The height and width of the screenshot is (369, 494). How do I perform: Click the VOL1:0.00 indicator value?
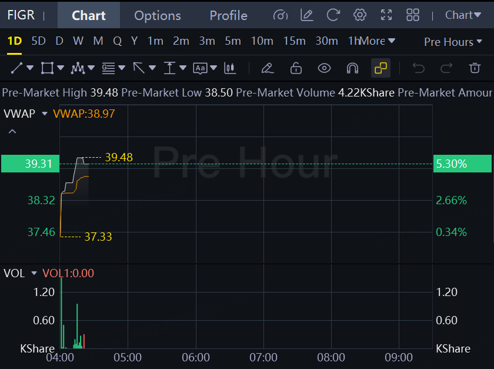pos(68,273)
